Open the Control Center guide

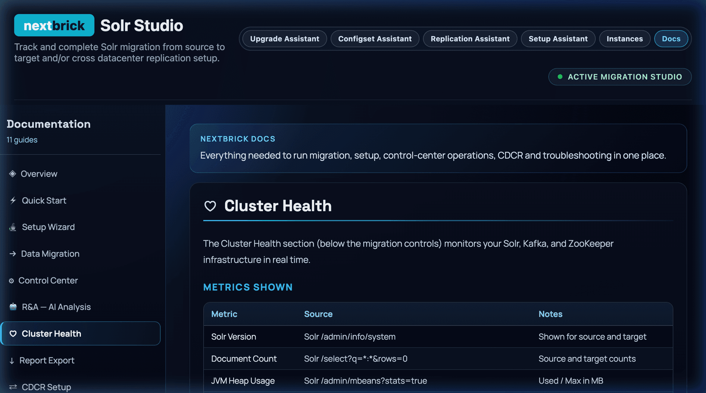[80, 281]
